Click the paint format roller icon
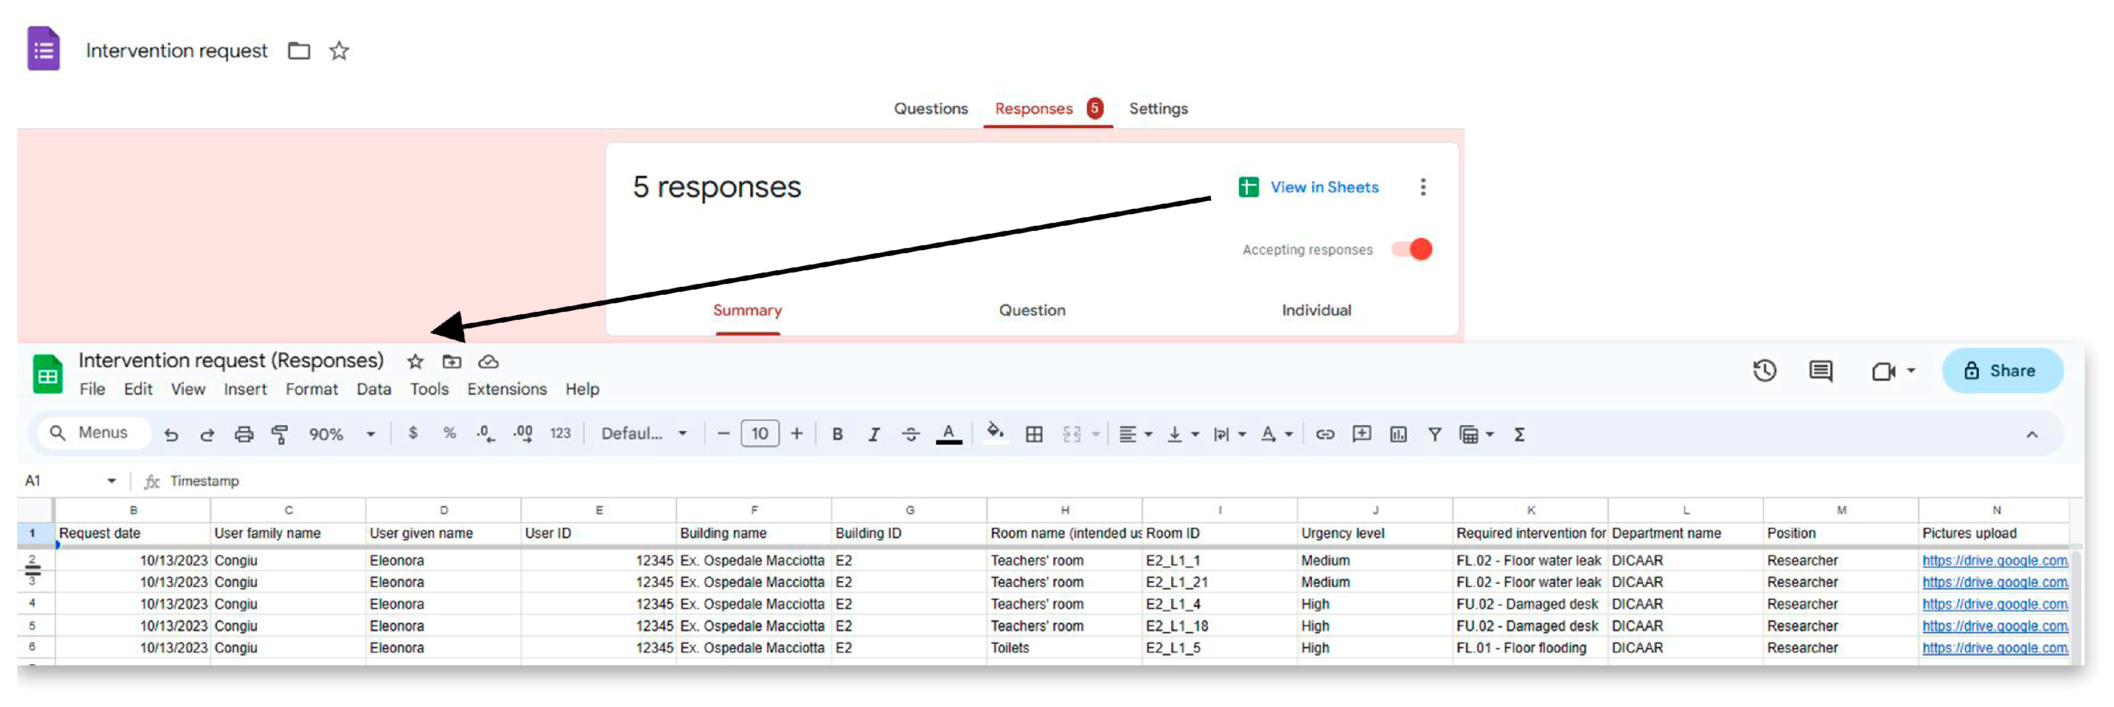 [280, 434]
